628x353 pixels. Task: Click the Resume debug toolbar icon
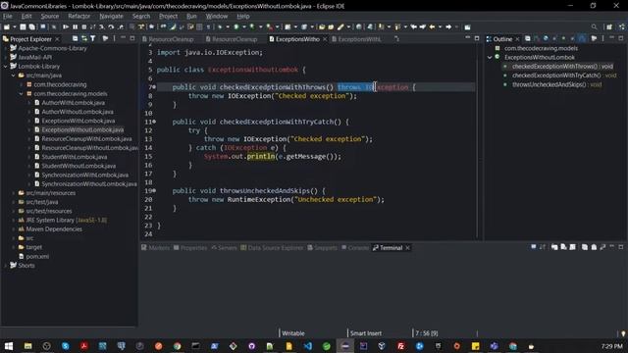click(66, 26)
